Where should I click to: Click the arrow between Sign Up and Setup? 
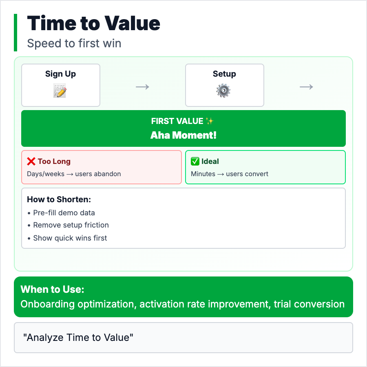(x=142, y=87)
